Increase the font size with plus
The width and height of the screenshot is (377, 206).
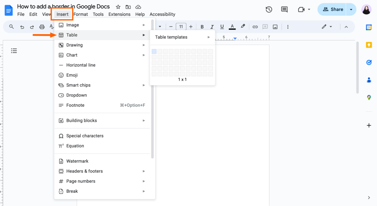point(191,27)
